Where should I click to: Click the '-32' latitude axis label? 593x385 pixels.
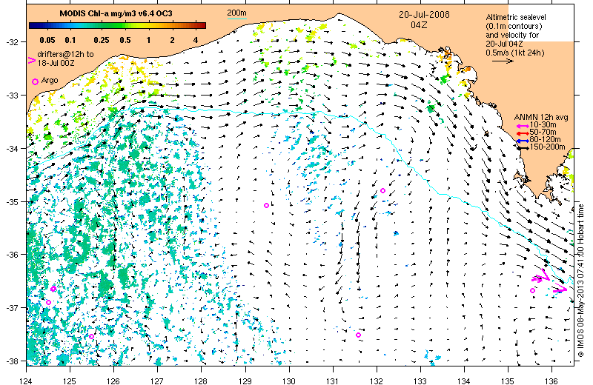[x=11, y=42]
